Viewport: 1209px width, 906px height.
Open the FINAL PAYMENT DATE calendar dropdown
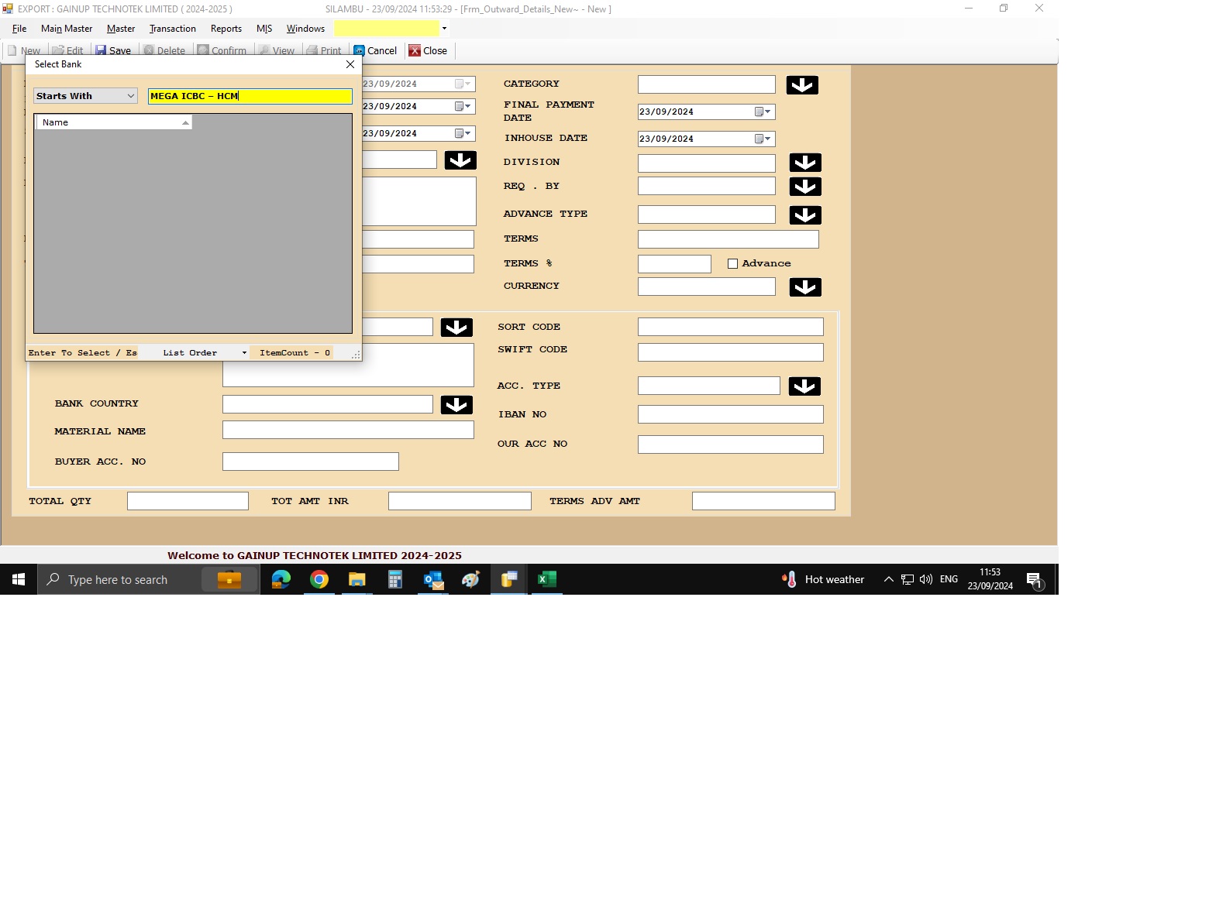[763, 112]
